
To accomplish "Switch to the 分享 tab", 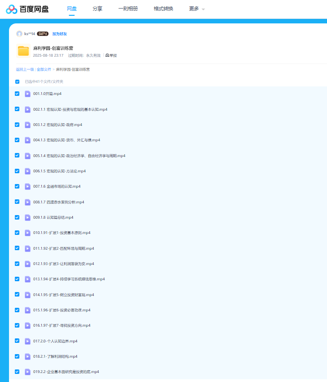I will [x=97, y=9].
